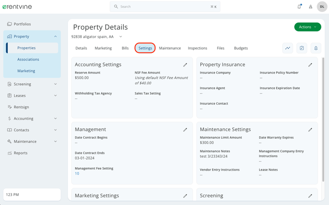
Task: Click the Maintenance wrench icon
Action: pos(10,141)
